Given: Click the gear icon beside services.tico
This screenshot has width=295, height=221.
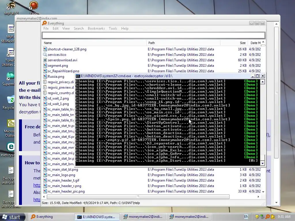Looking at the screenshot, I should coord(45,55).
